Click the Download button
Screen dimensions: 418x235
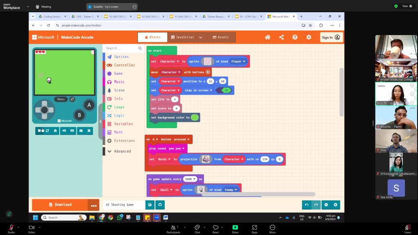click(x=60, y=205)
